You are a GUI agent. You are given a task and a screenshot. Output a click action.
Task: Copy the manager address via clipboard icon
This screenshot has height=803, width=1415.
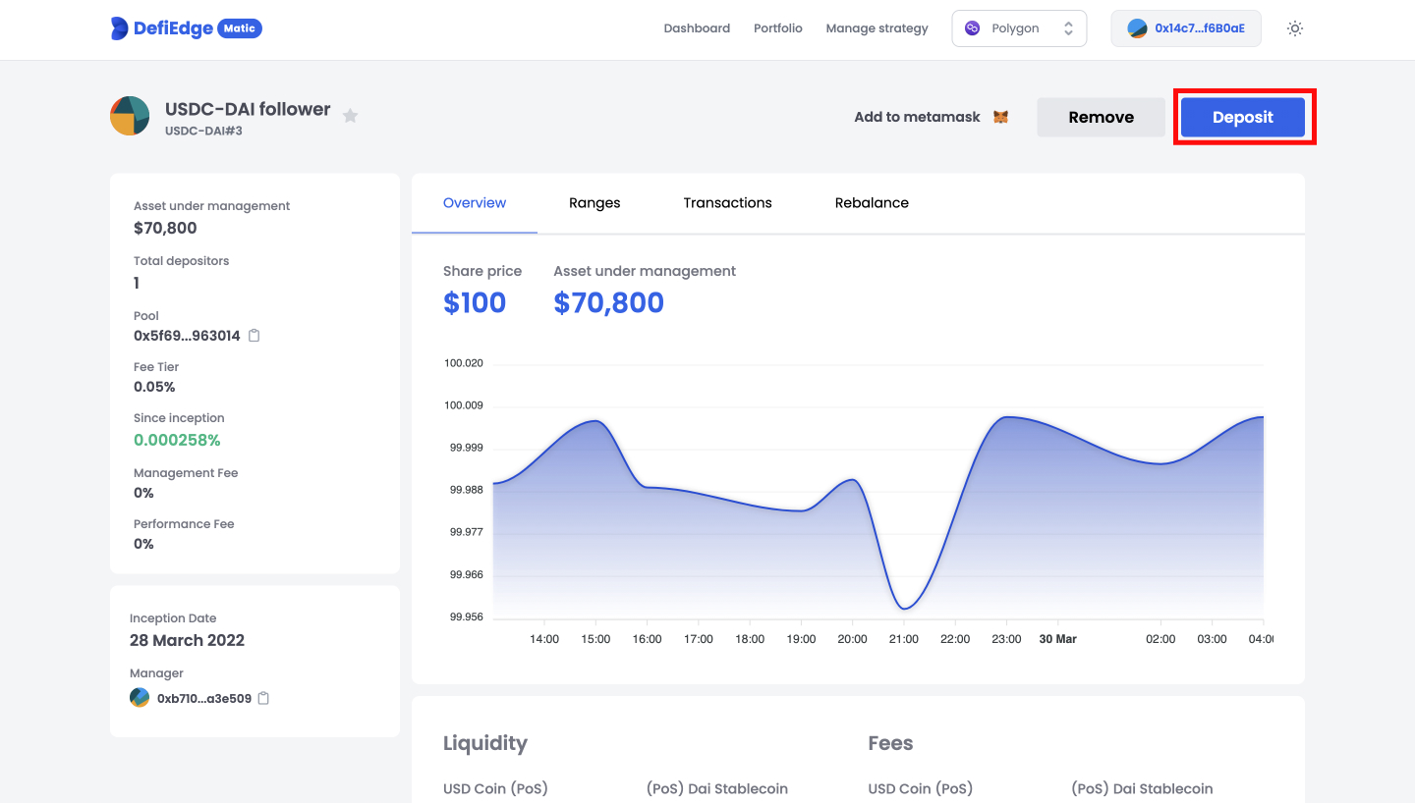click(x=263, y=699)
